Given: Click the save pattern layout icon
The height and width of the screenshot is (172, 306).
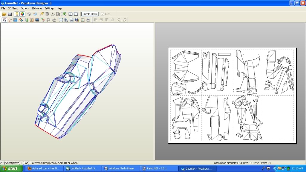Looking at the screenshot, I should tap(77, 20).
